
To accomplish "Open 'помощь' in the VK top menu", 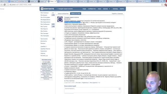I will coord(115,9).
